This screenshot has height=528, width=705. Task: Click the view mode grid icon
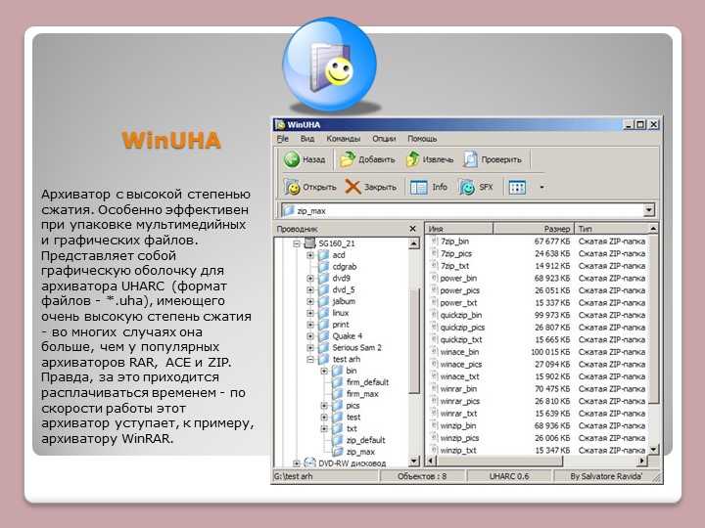click(x=517, y=187)
